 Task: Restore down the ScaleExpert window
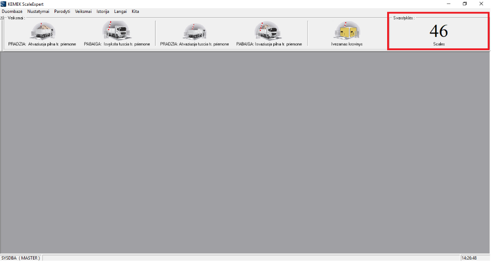click(464, 4)
